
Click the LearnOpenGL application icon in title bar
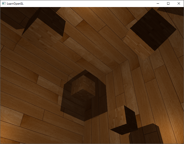pyautogui.click(x=4, y=3)
